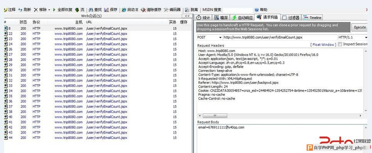Collapse Web sessions panel with << button
The height and width of the screenshot is (153, 372).
[187, 16]
